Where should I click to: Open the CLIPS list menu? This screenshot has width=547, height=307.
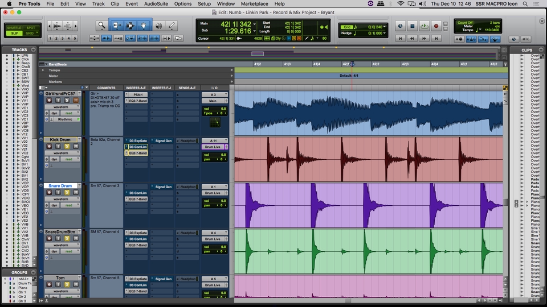(541, 50)
